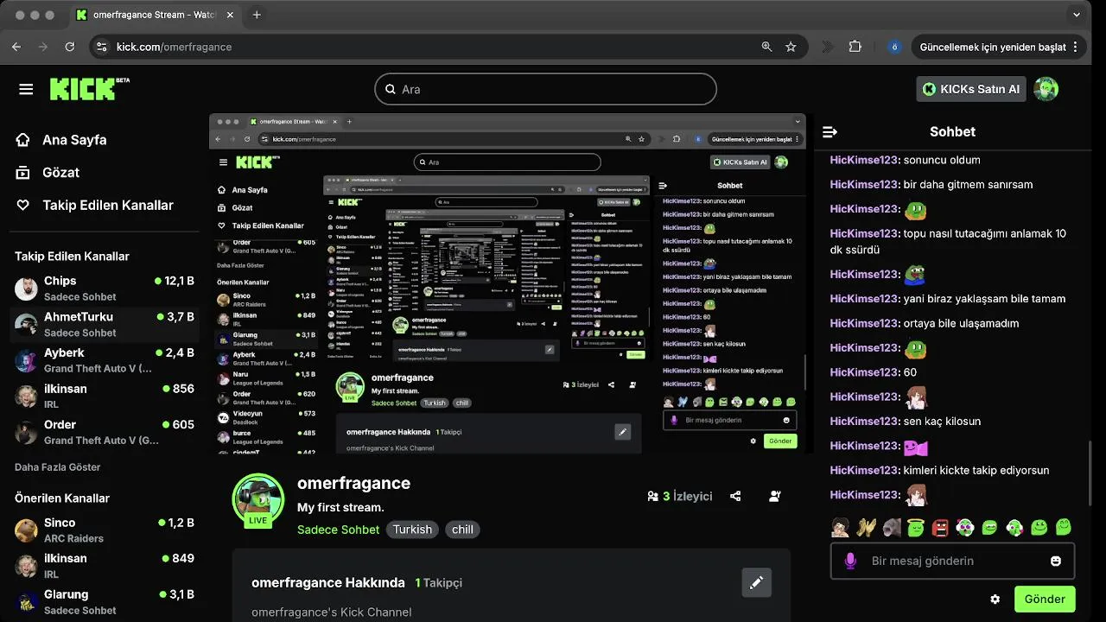
Task: Open the recommended Sinco ARC Raiders channel
Action: pos(105,530)
